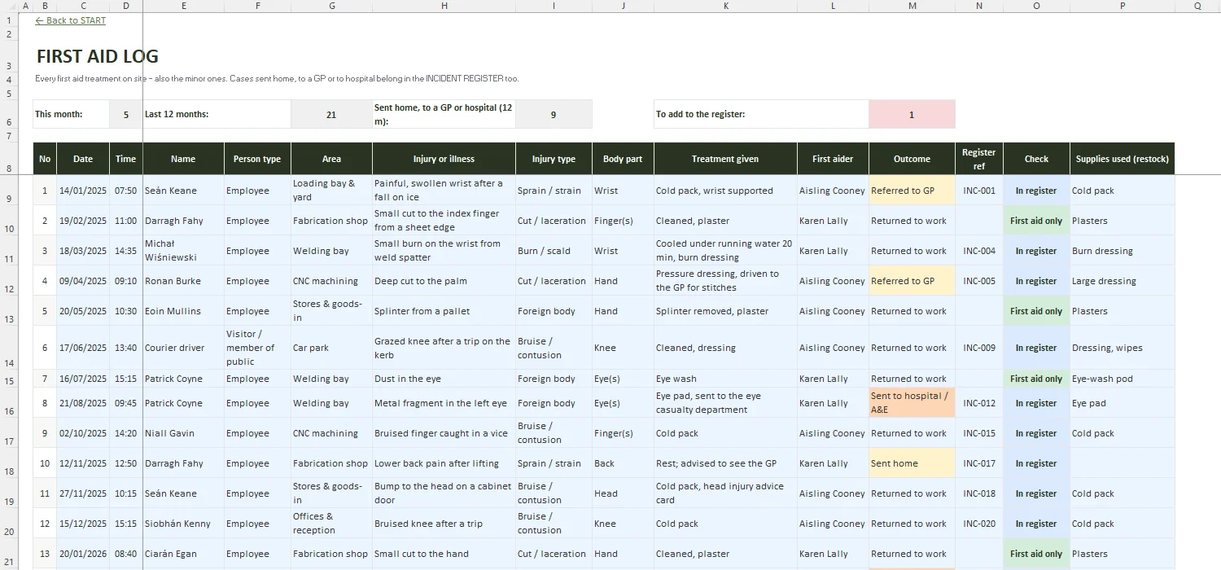Select Cold pack, wrist supported treatment
The height and width of the screenshot is (570, 1221).
tap(725, 191)
